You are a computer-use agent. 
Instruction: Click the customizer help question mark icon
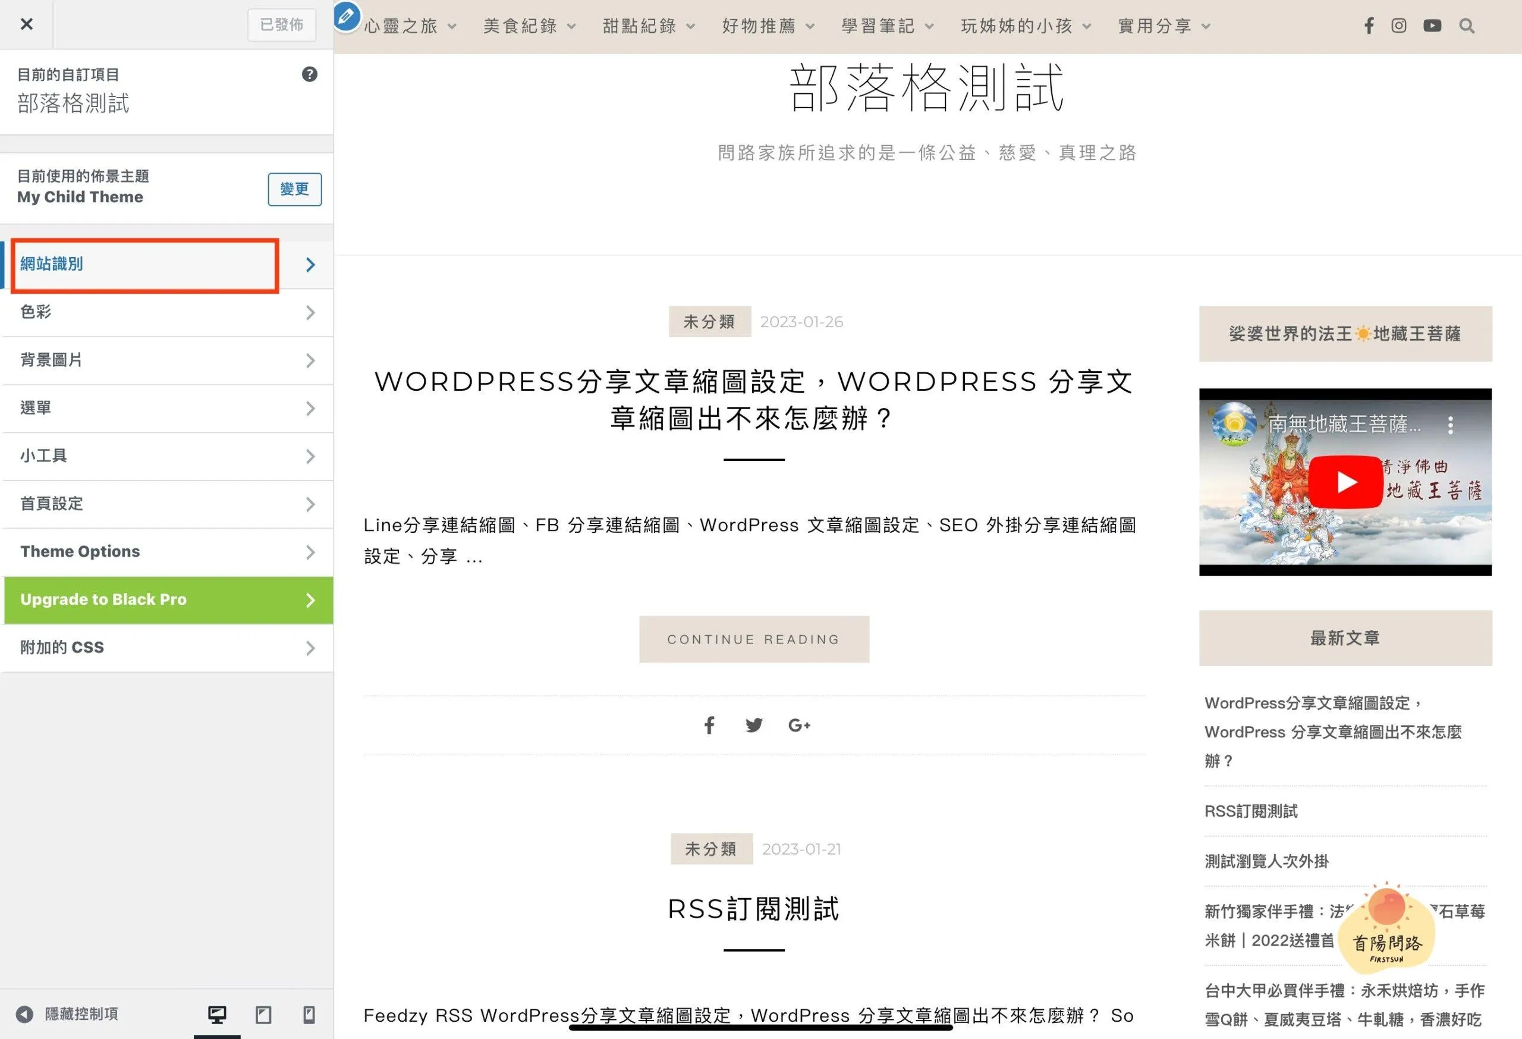(x=309, y=74)
